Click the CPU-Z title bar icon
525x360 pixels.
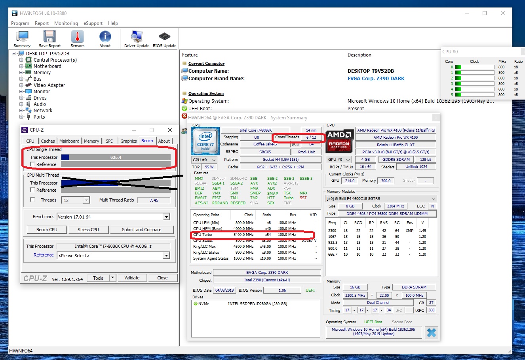pos(25,130)
